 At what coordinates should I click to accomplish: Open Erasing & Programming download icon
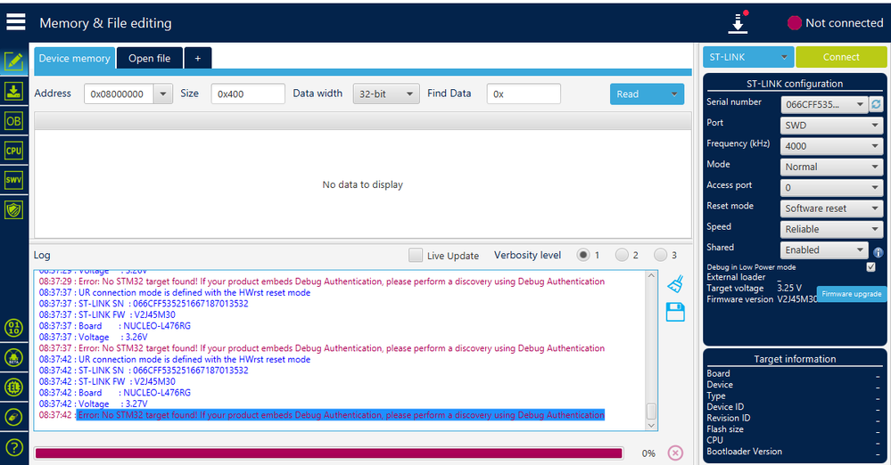(x=13, y=91)
